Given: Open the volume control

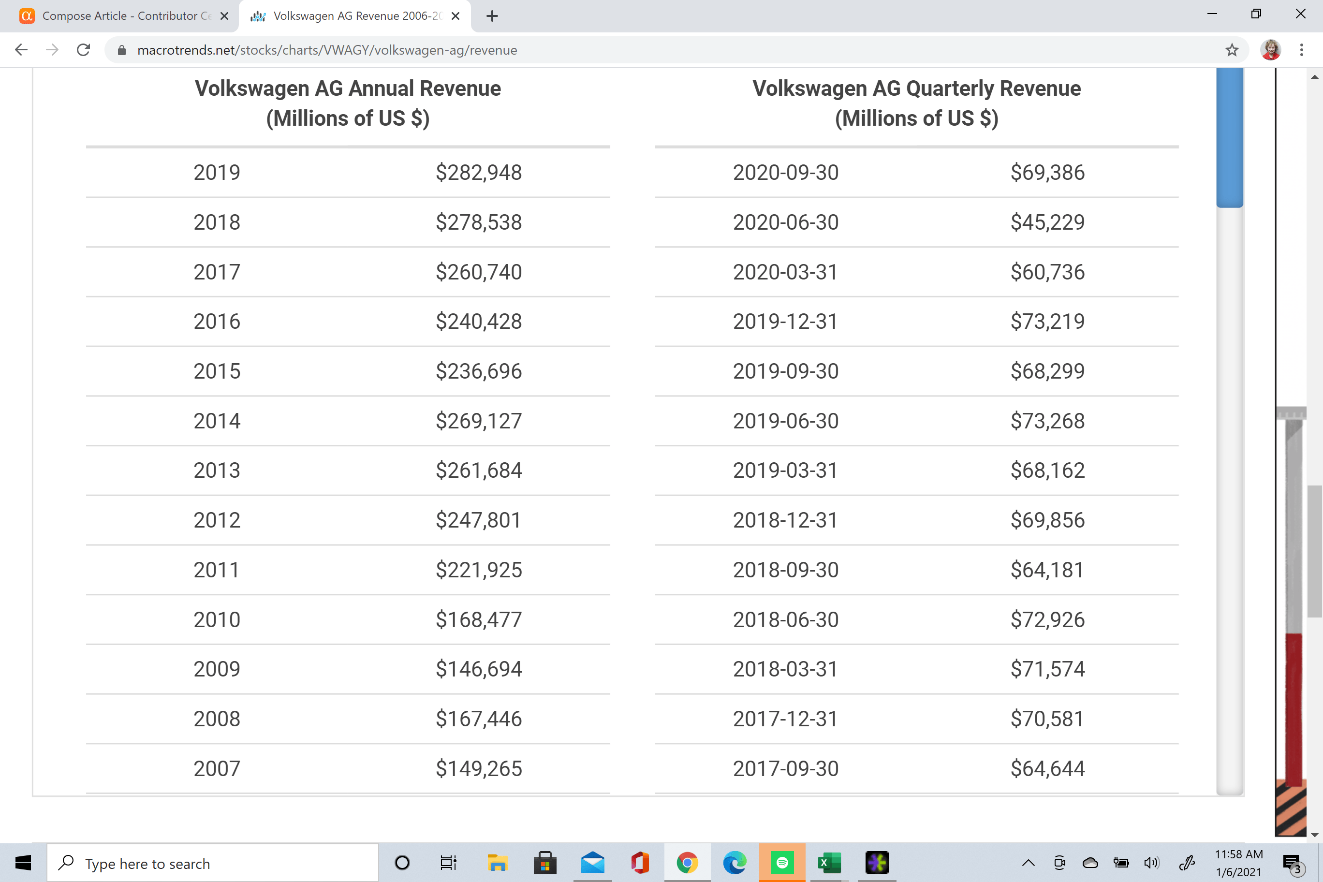Looking at the screenshot, I should 1151,862.
